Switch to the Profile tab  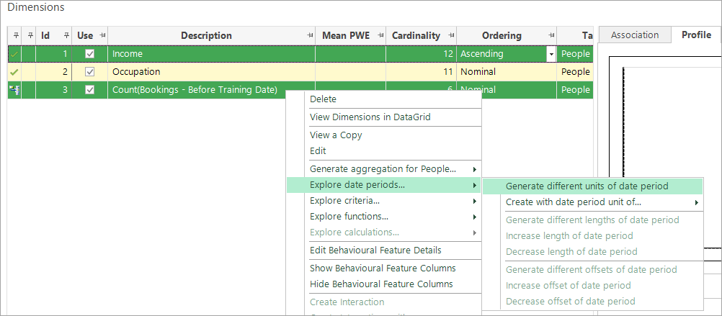pyautogui.click(x=696, y=35)
